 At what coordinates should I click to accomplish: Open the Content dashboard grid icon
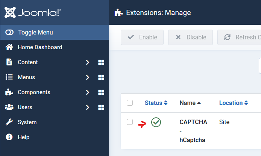[x=101, y=62]
